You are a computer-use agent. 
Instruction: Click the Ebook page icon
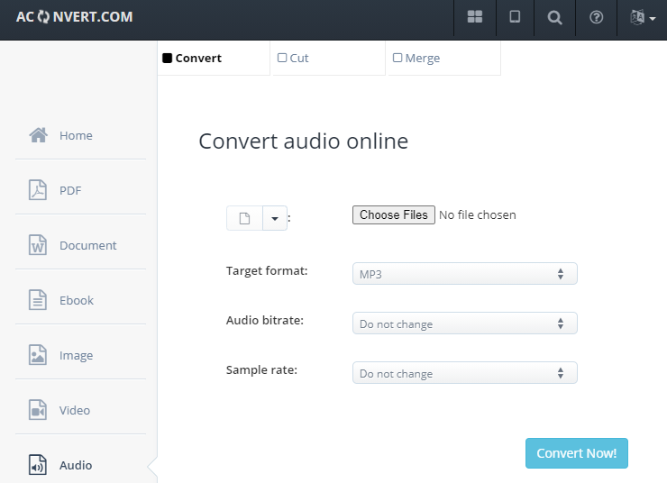tap(38, 300)
